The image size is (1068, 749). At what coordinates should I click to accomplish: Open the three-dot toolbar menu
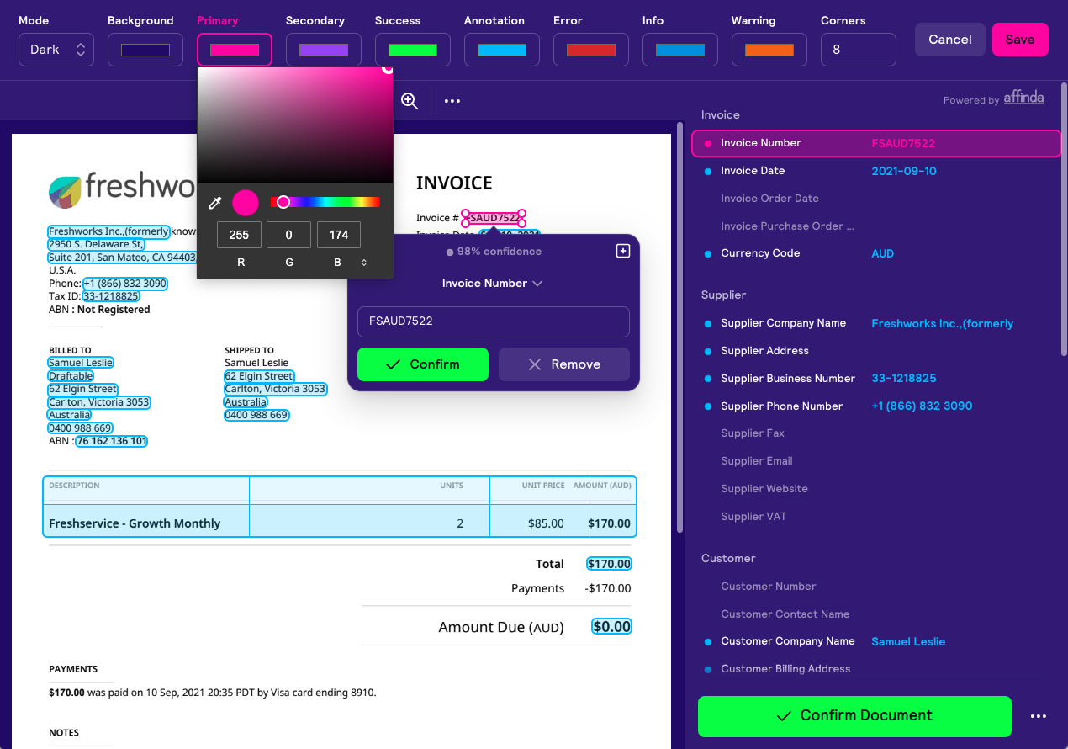click(452, 101)
